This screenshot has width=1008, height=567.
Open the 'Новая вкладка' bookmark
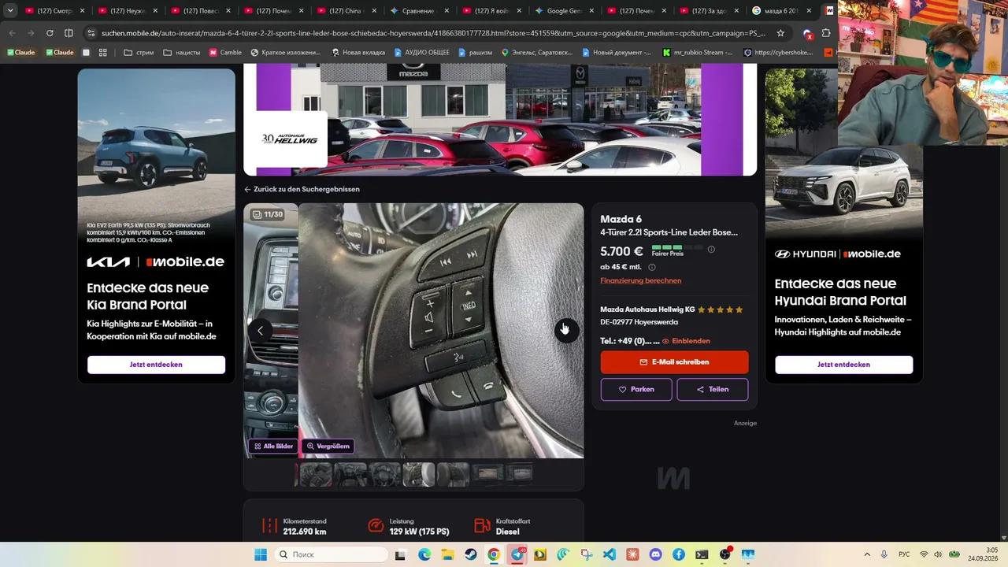point(358,53)
